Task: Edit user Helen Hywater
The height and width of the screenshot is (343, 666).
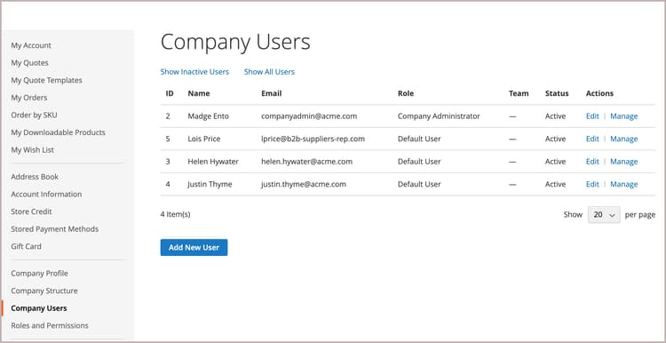Action: pyautogui.click(x=592, y=162)
